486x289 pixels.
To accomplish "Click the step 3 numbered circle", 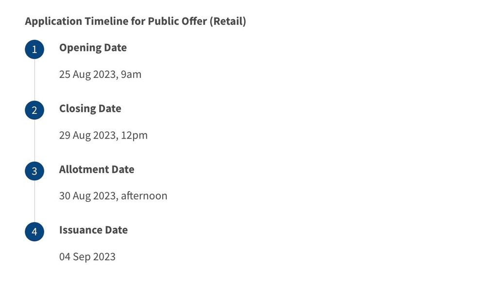I will point(35,171).
